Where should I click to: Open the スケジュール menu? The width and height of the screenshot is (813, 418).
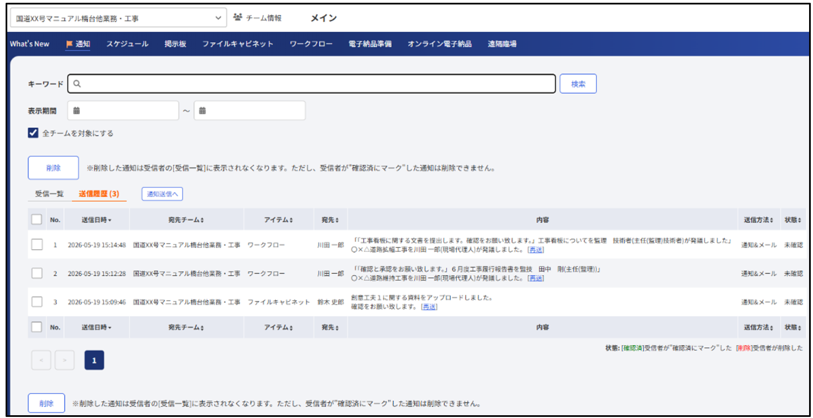coord(127,44)
